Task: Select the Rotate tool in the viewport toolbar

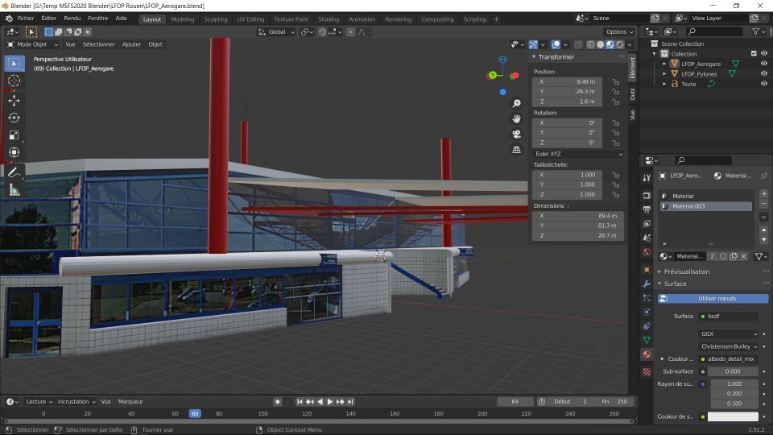Action: tap(14, 118)
